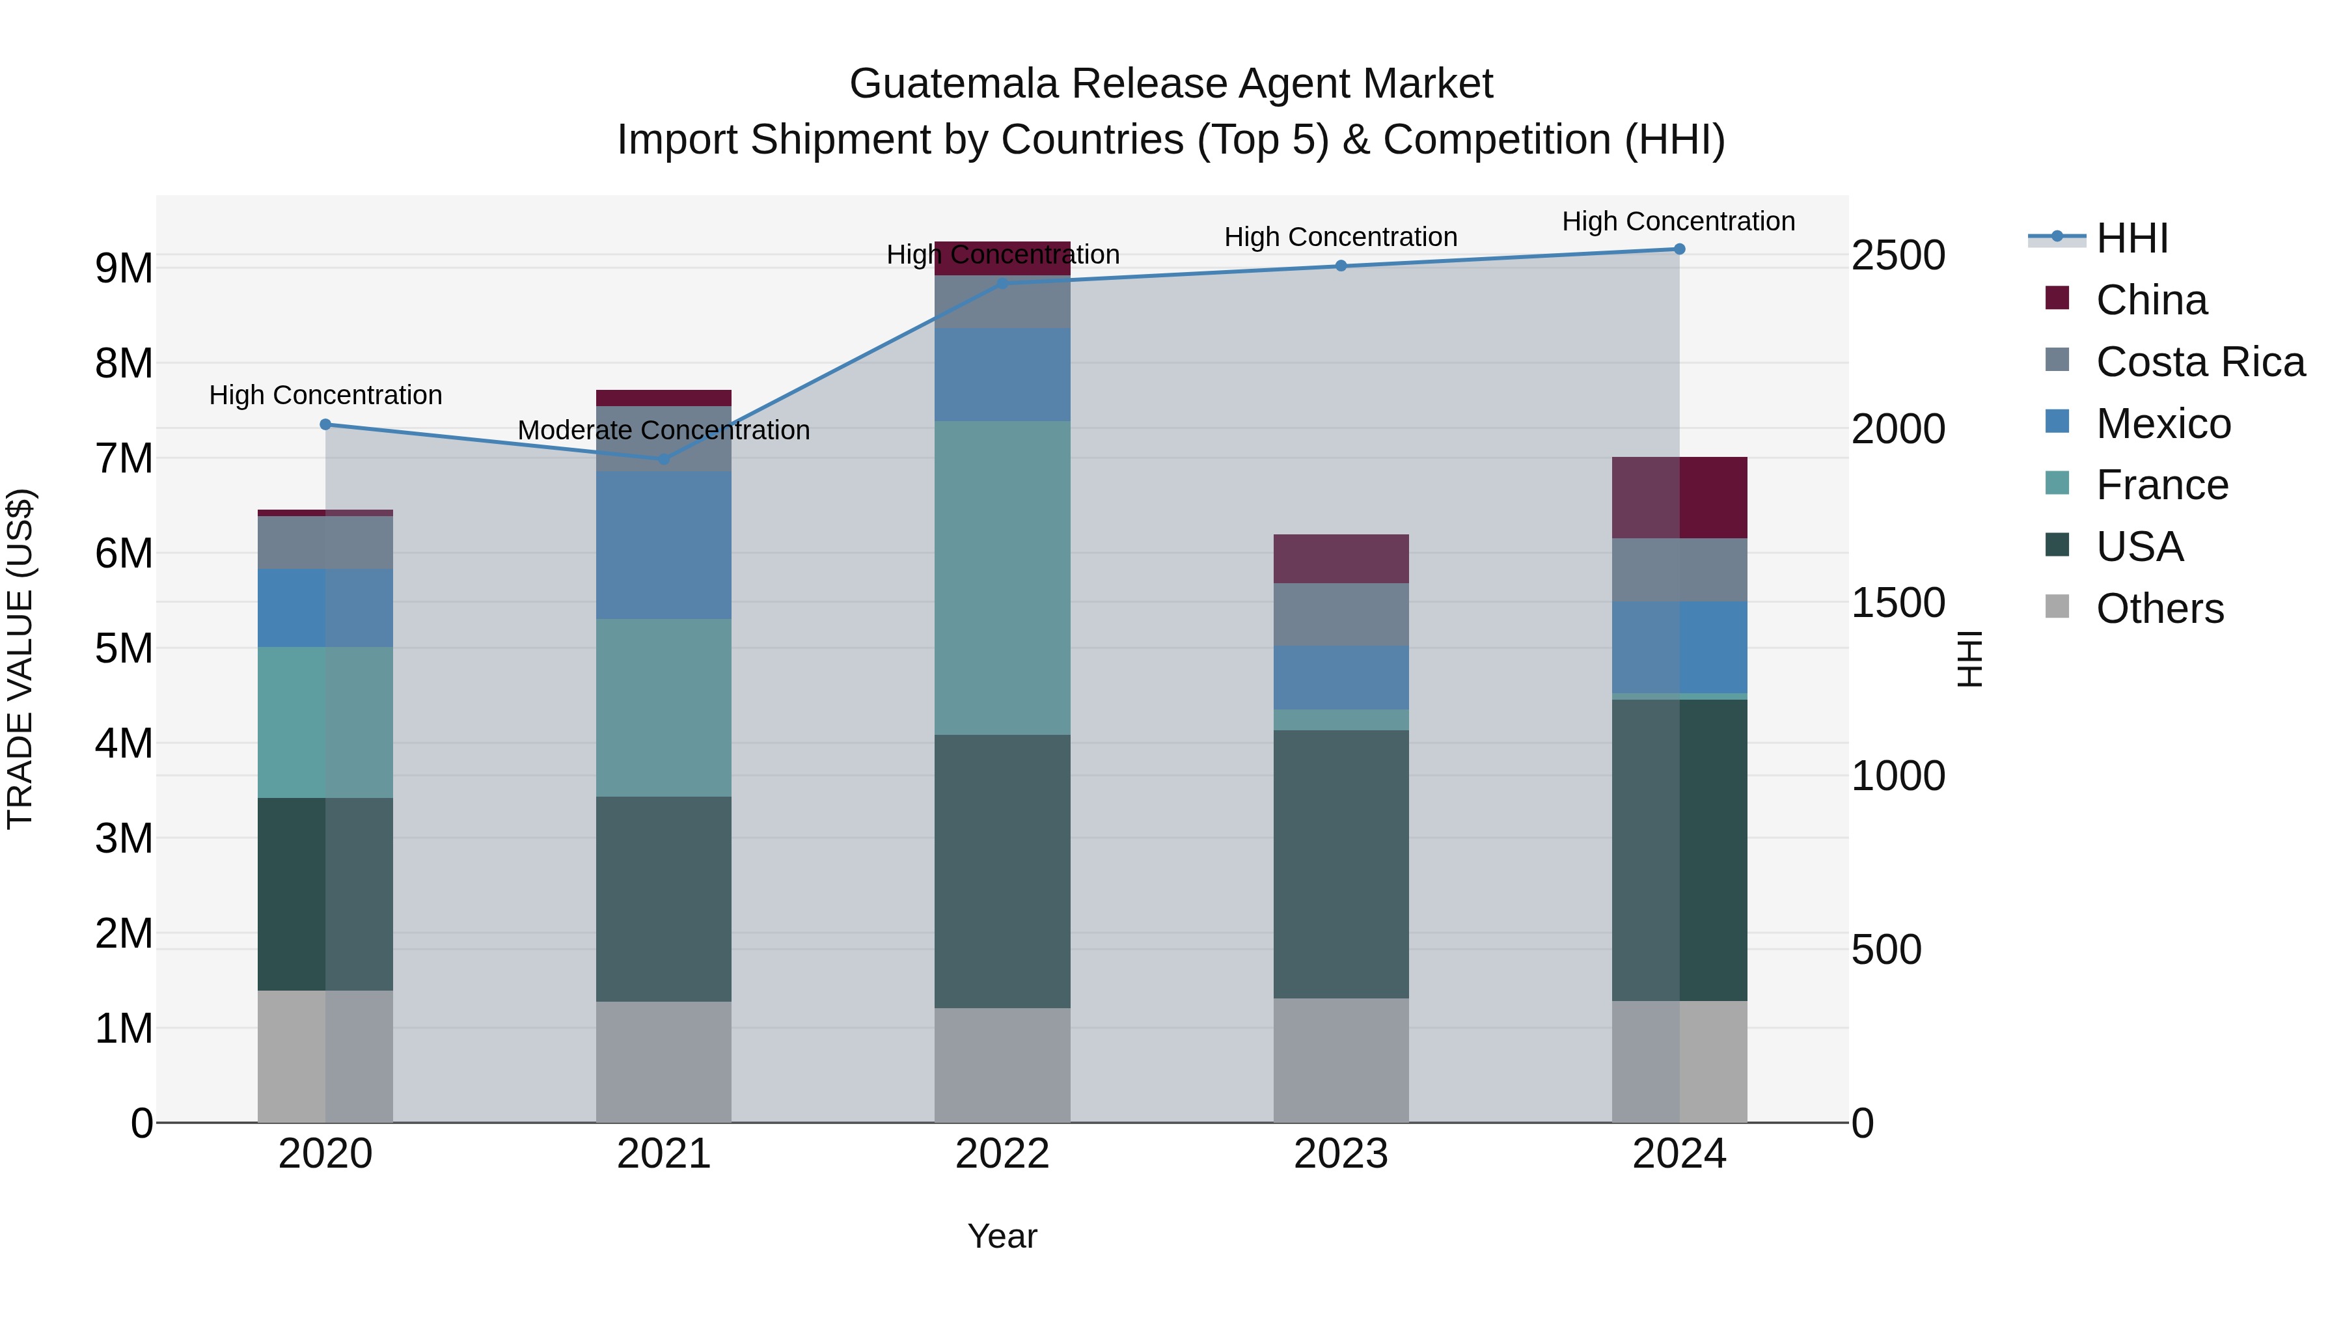The height and width of the screenshot is (1318, 2343).
Task: Click the 5M left axis tick
Action: (x=124, y=648)
